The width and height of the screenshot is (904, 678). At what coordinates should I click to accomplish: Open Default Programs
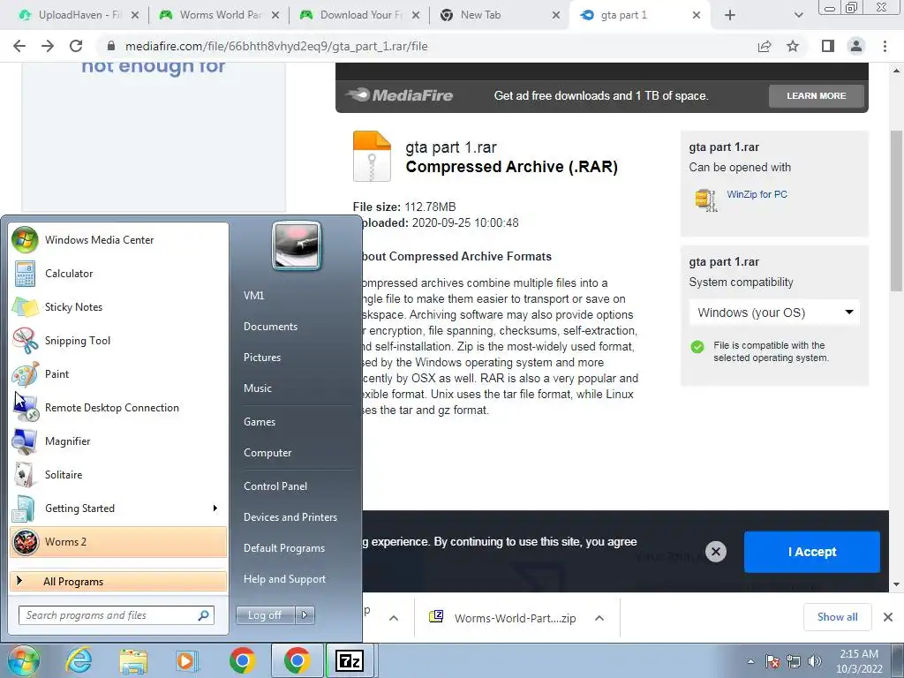(284, 548)
